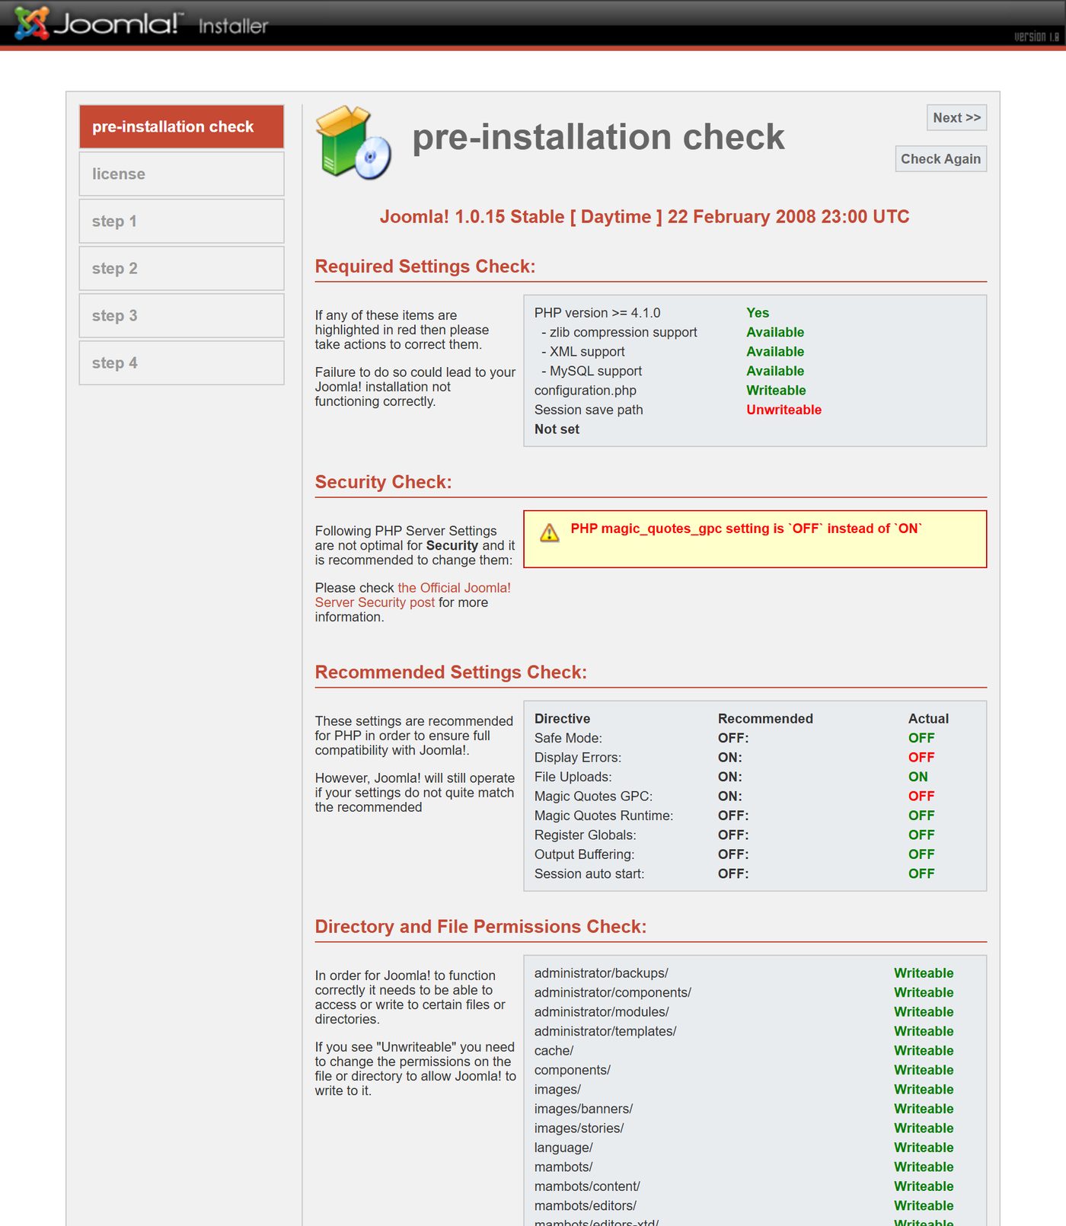Click the 'Actual' column header
Image resolution: width=1066 pixels, height=1226 pixels.
coord(928,719)
